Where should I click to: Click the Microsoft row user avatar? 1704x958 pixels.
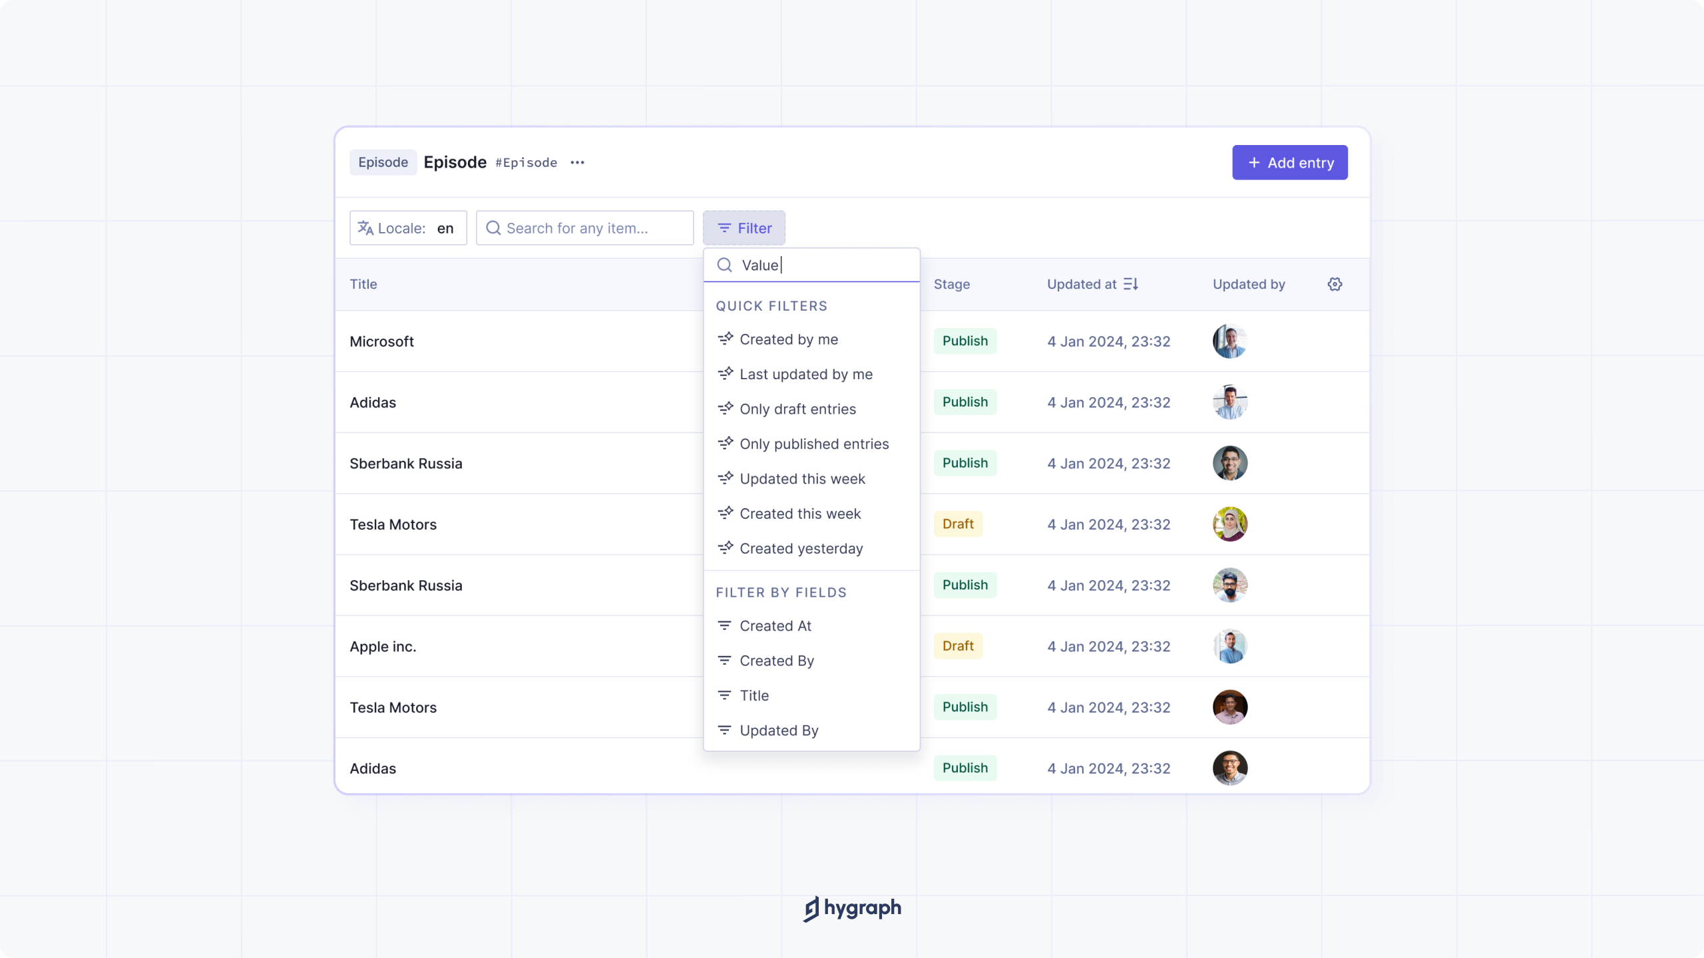click(x=1229, y=341)
